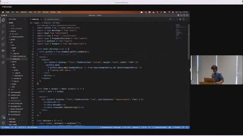
Task: Click the Split Editor Right icon
Action: [183, 19]
